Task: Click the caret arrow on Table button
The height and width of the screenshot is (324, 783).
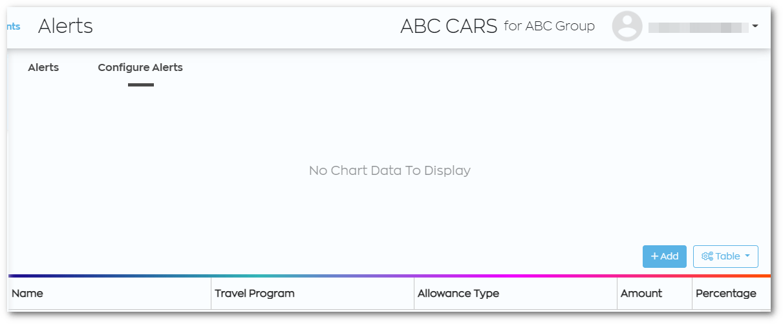Action: 747,256
